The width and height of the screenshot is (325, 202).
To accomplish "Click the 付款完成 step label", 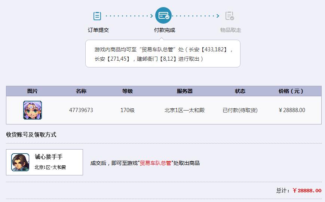I will [165, 30].
